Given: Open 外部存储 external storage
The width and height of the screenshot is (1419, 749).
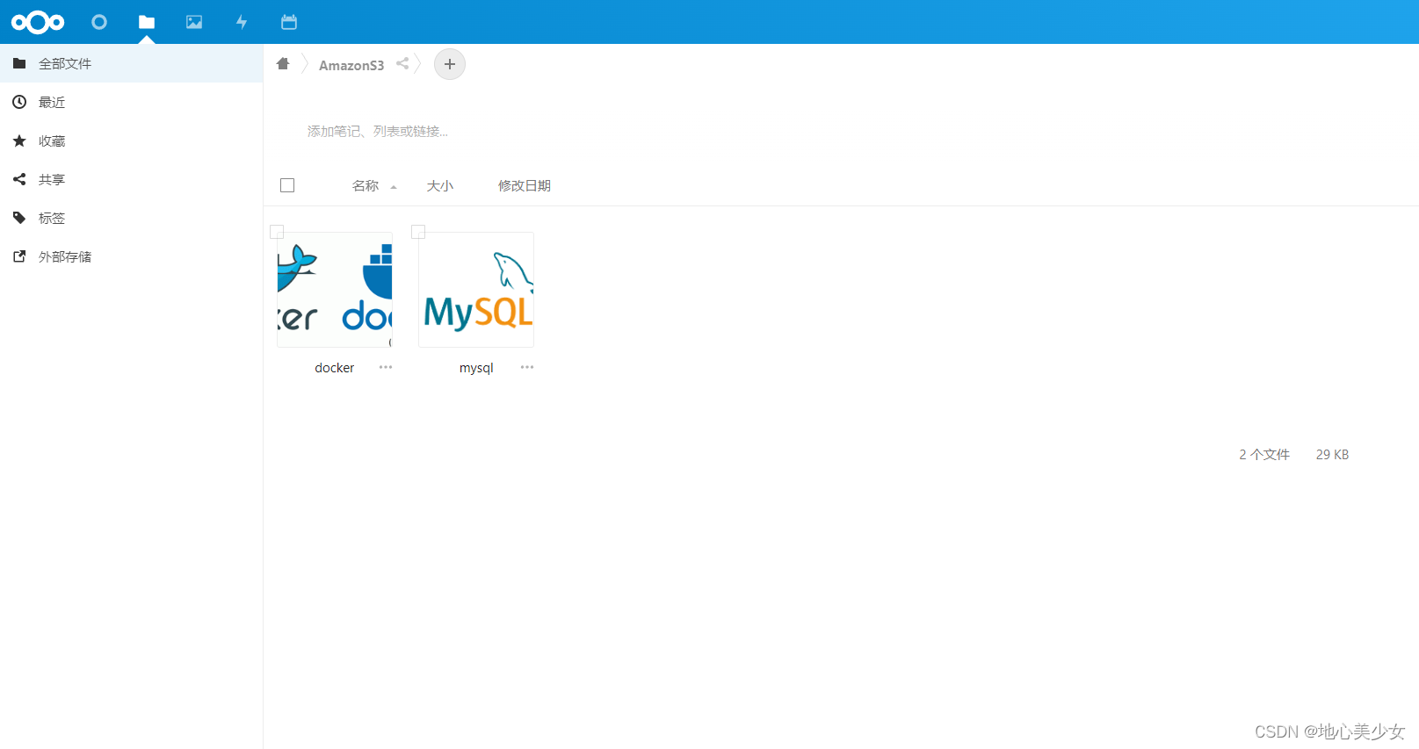Looking at the screenshot, I should pos(132,256).
